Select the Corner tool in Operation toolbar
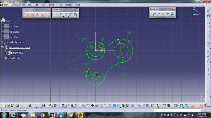211x118 pixels. click(x=154, y=14)
